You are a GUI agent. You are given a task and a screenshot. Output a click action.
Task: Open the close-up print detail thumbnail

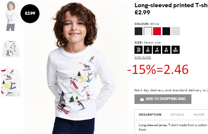11,81
